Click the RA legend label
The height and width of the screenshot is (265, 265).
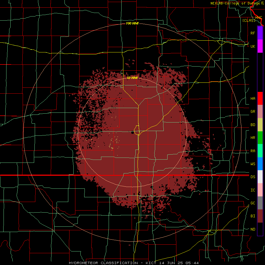click(x=253, y=151)
